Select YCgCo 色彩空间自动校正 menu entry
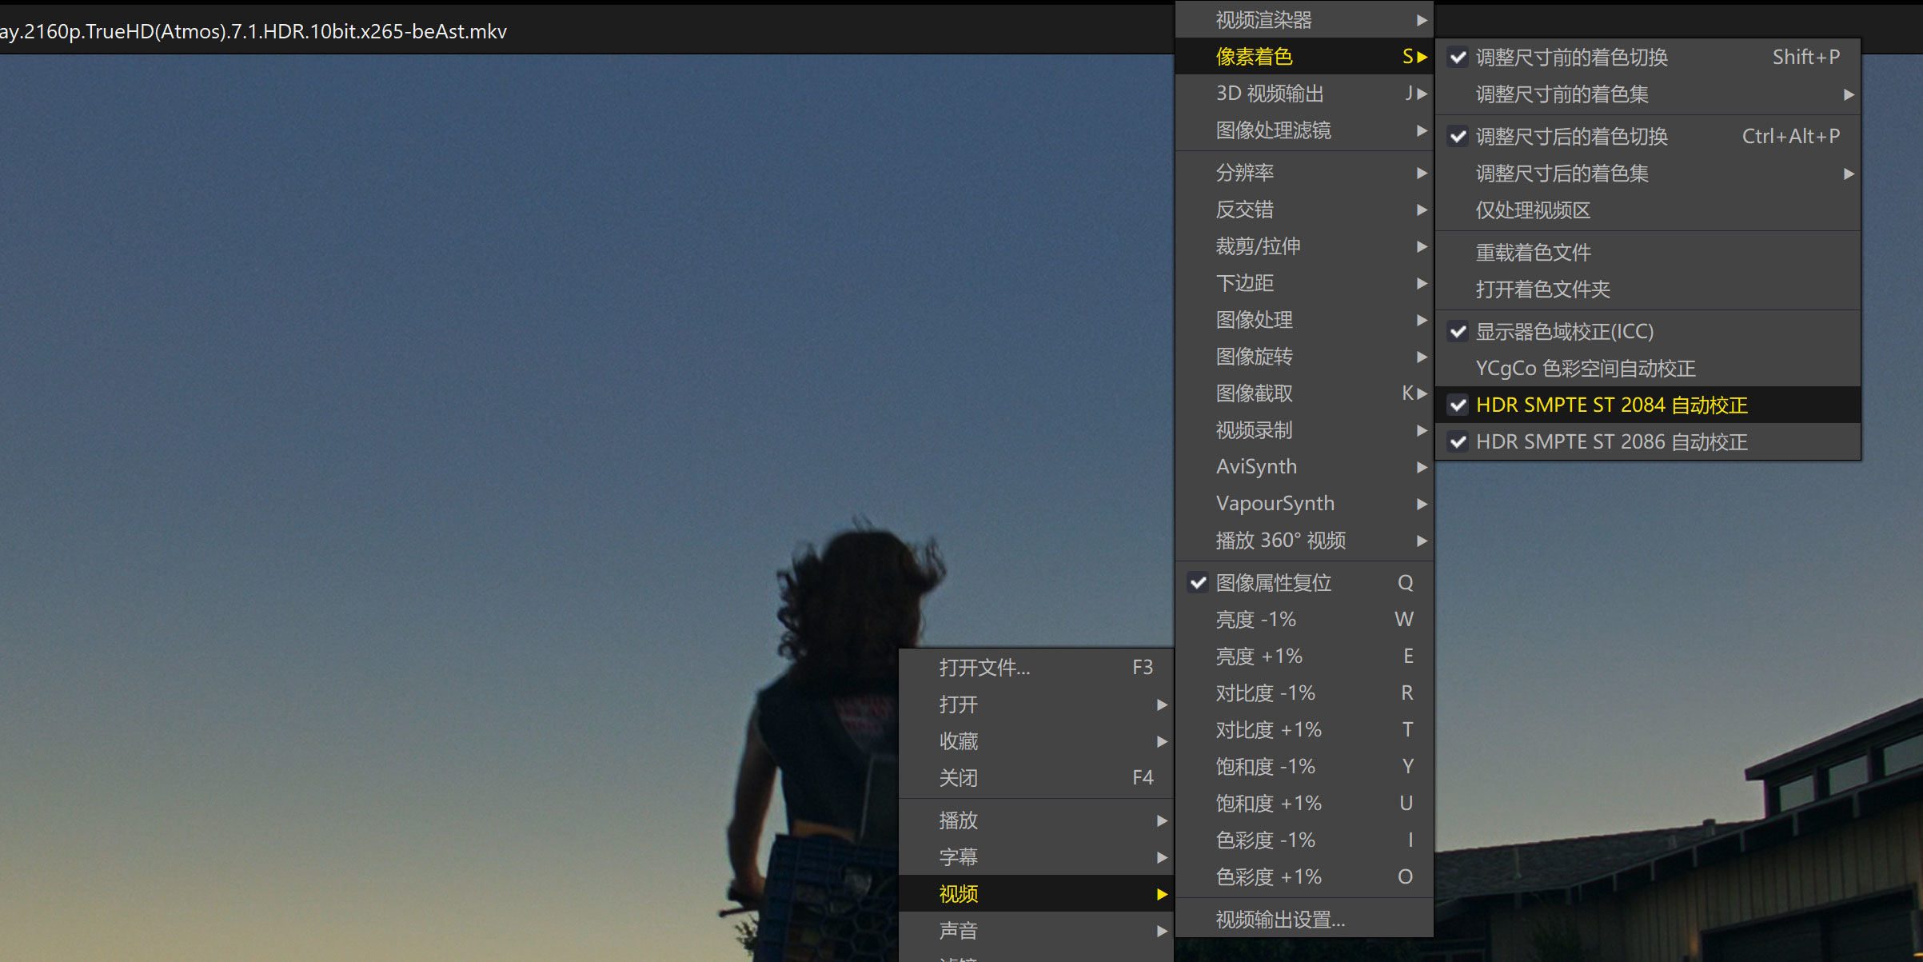Viewport: 1923px width, 962px height. (x=1585, y=369)
